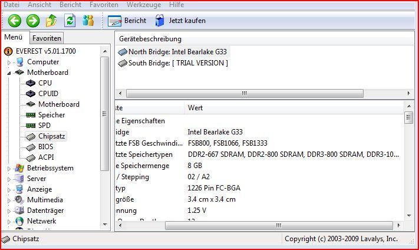Image resolution: width=419 pixels, height=250 pixels.
Task: Click the 1.25 V value
Action: coord(197,210)
